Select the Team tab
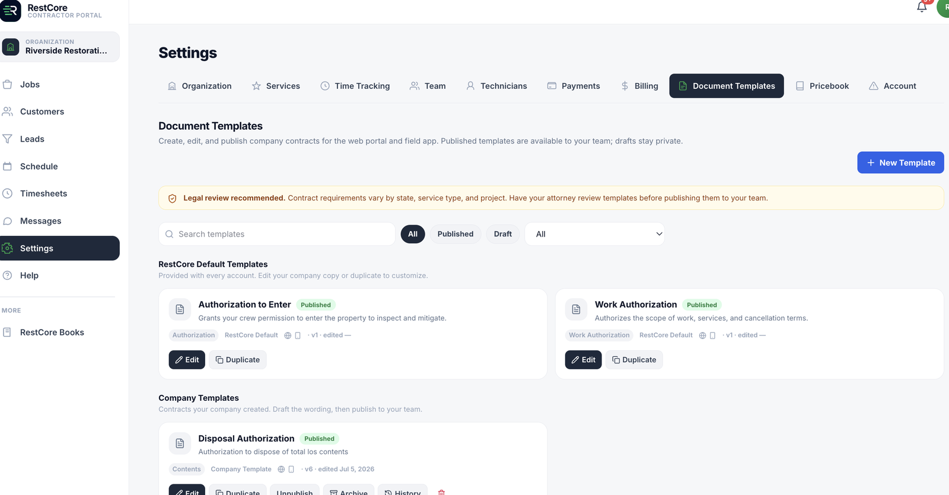This screenshot has height=495, width=949. click(x=428, y=86)
